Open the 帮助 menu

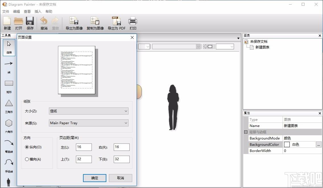(49, 12)
